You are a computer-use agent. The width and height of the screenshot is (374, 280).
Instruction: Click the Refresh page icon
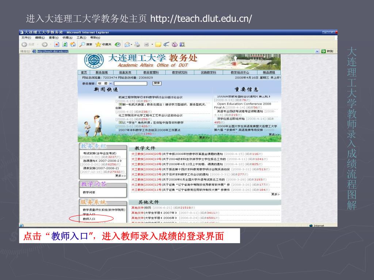tap(65, 44)
